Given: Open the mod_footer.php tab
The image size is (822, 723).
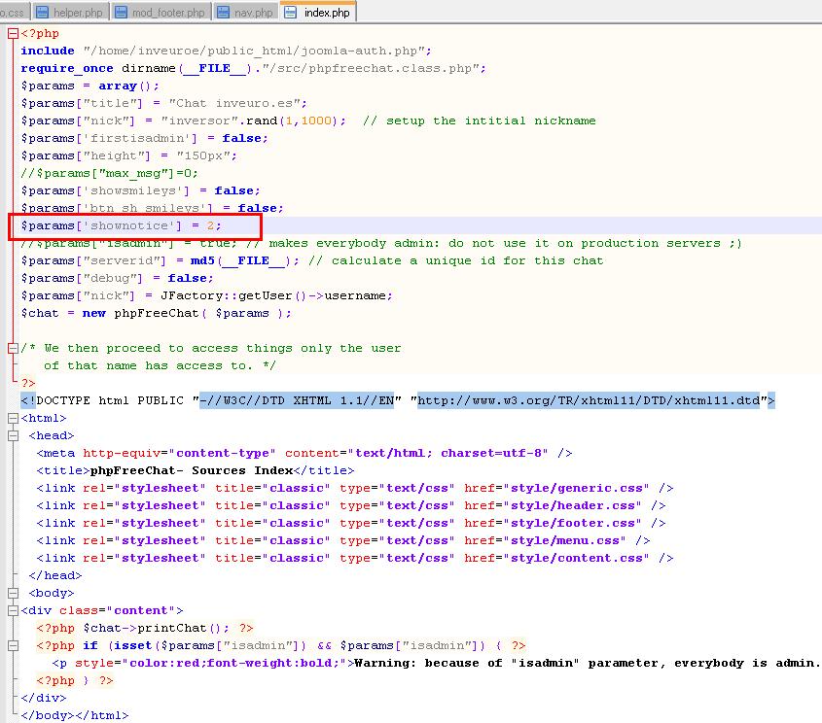Looking at the screenshot, I should coord(161,12).
